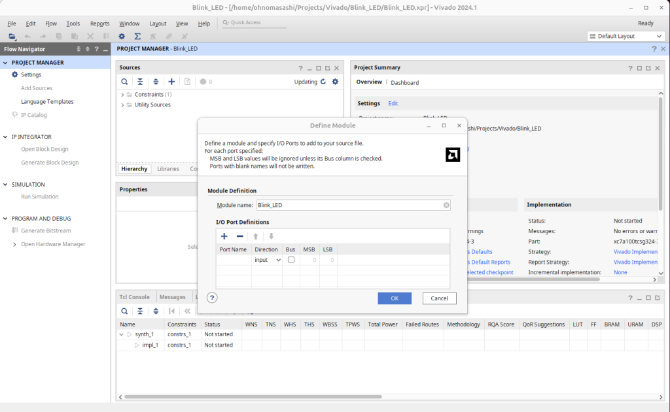The width and height of the screenshot is (670, 412).
Task: Add a new port with the plus icon
Action: tap(224, 236)
